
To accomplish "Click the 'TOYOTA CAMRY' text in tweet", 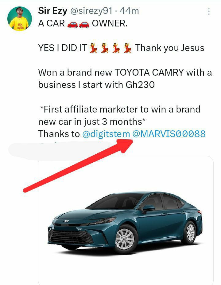I will [149, 72].
